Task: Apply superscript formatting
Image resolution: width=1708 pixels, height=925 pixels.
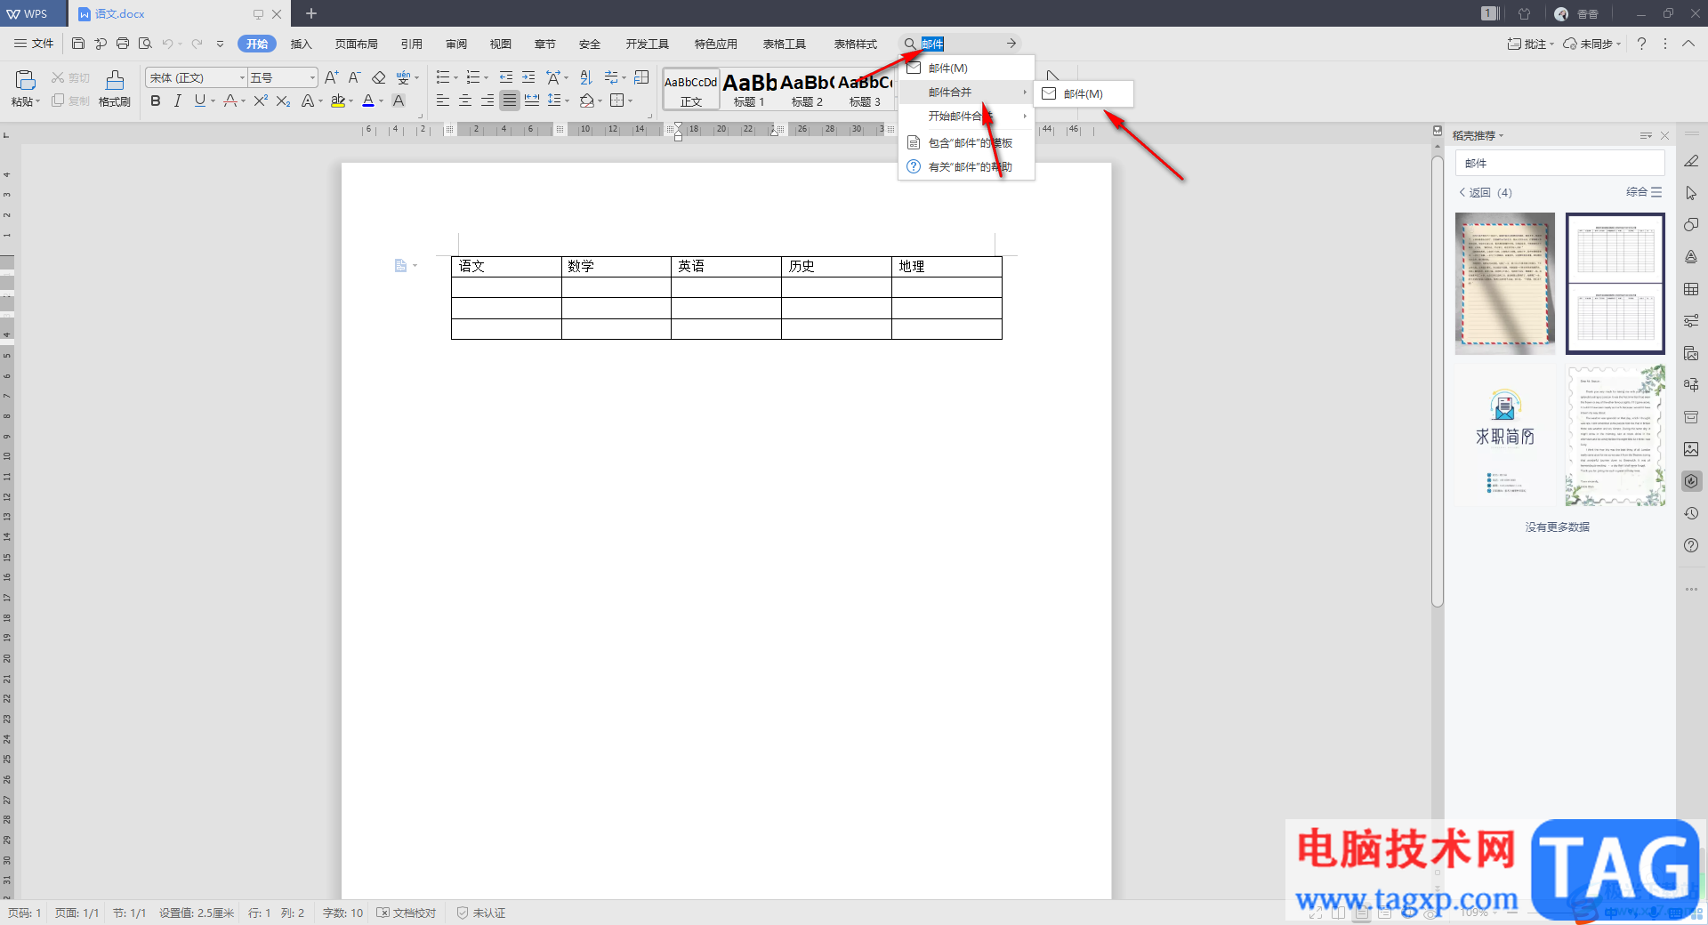Action: pyautogui.click(x=261, y=101)
